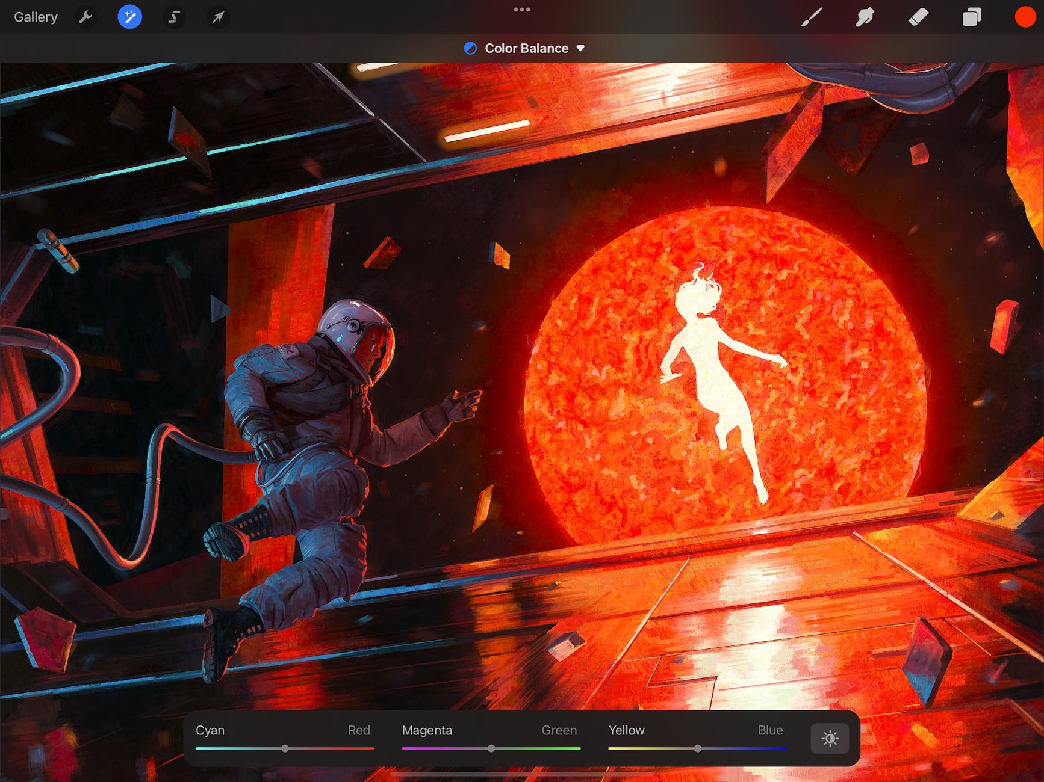Screen dimensions: 1044x782
Task: Click the Magenta-Green slider handle
Action: pos(491,748)
